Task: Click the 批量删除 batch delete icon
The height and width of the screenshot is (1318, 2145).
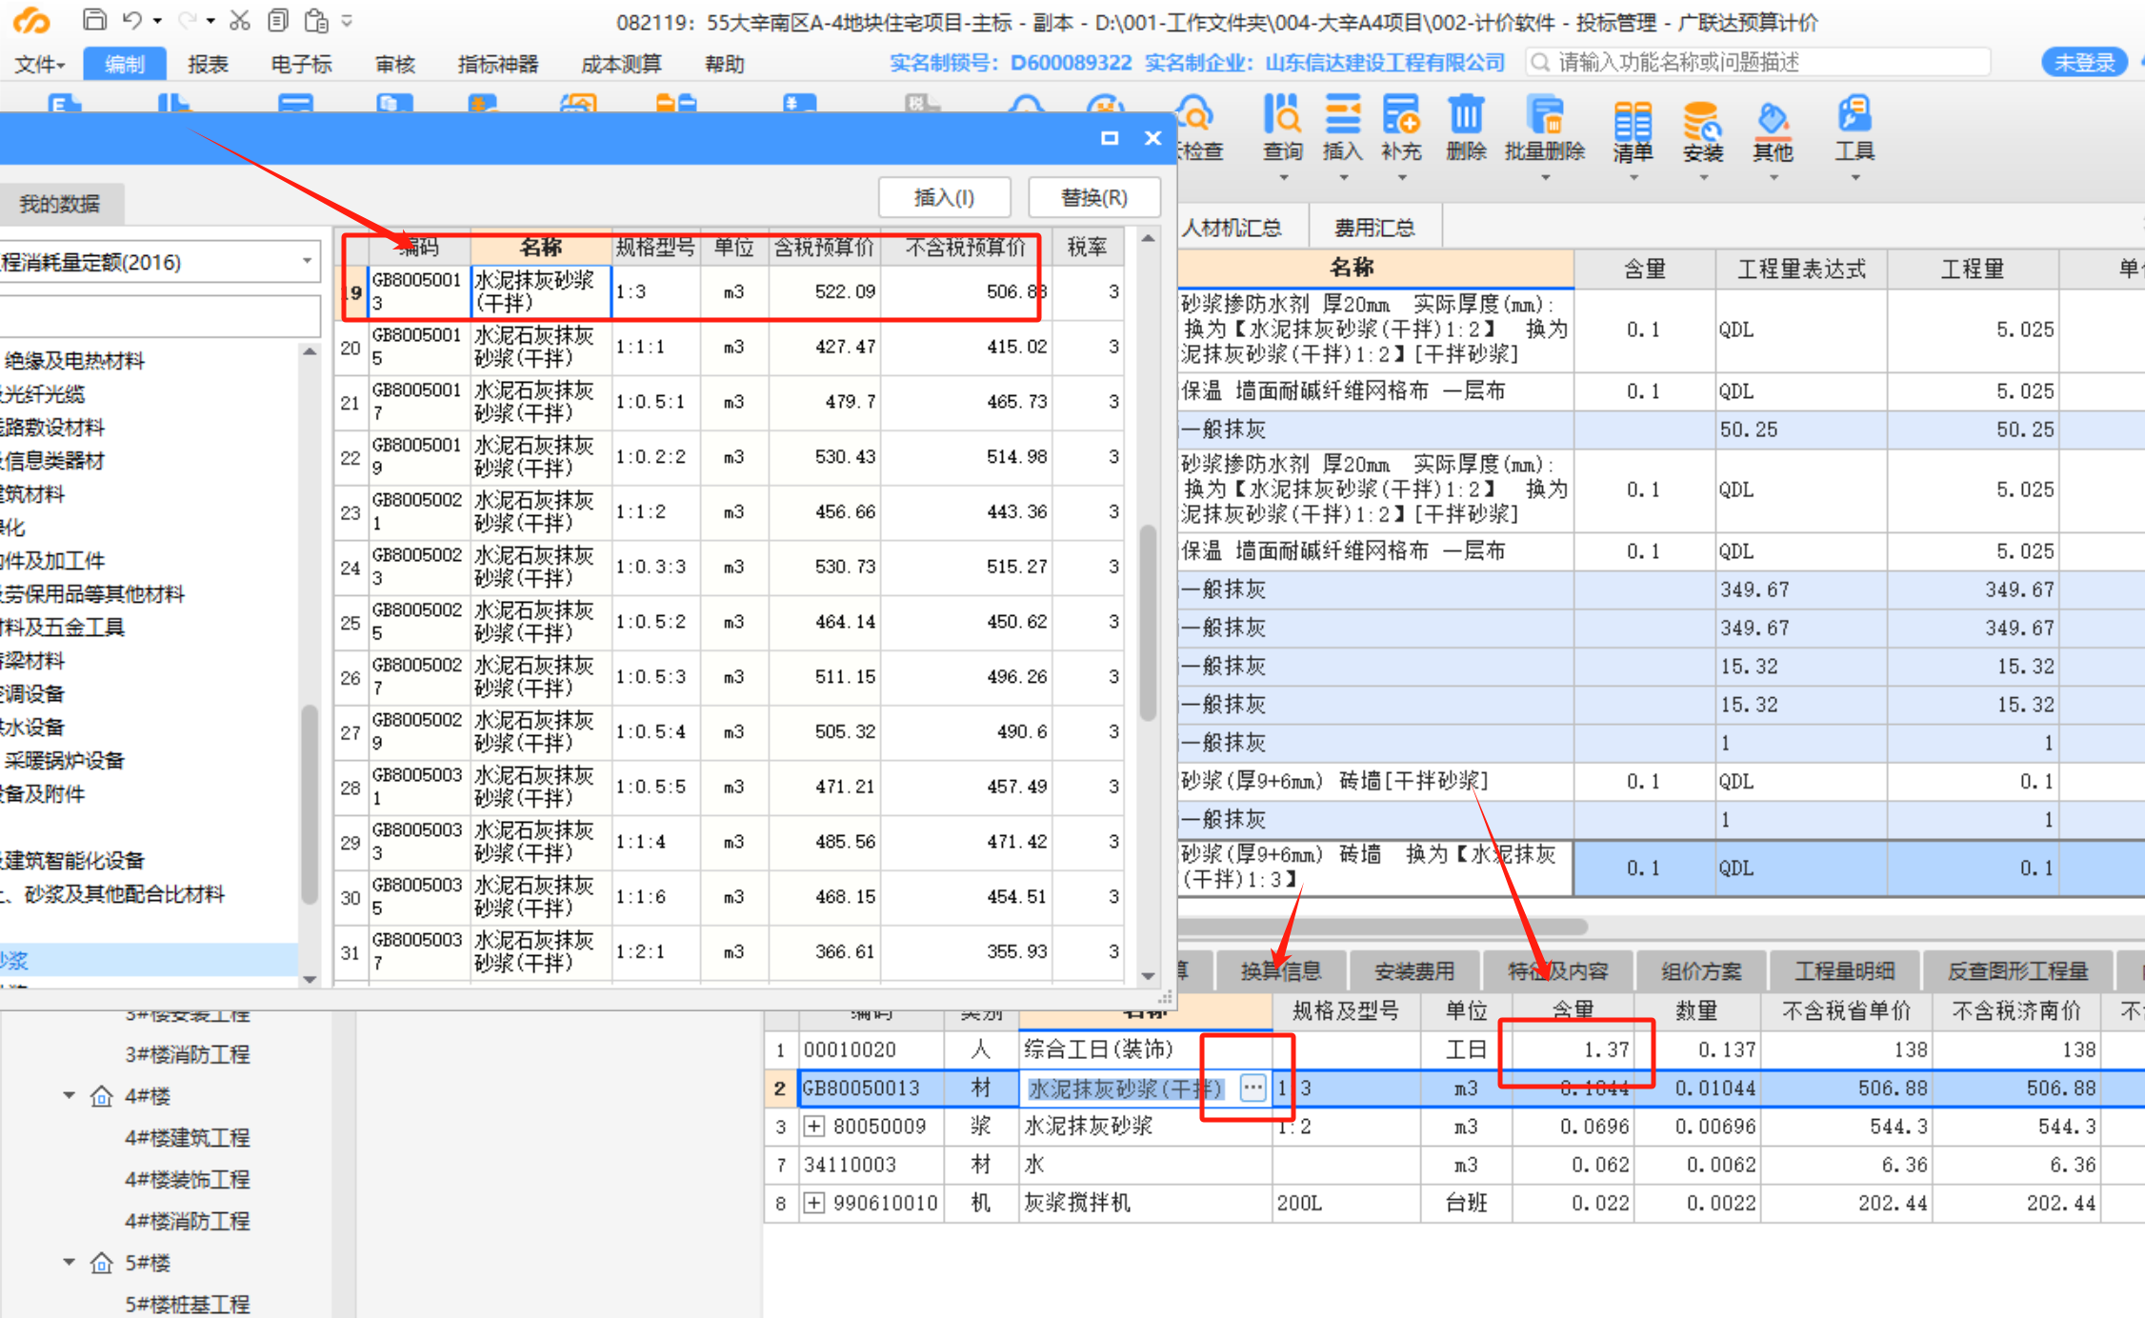Action: [1544, 114]
